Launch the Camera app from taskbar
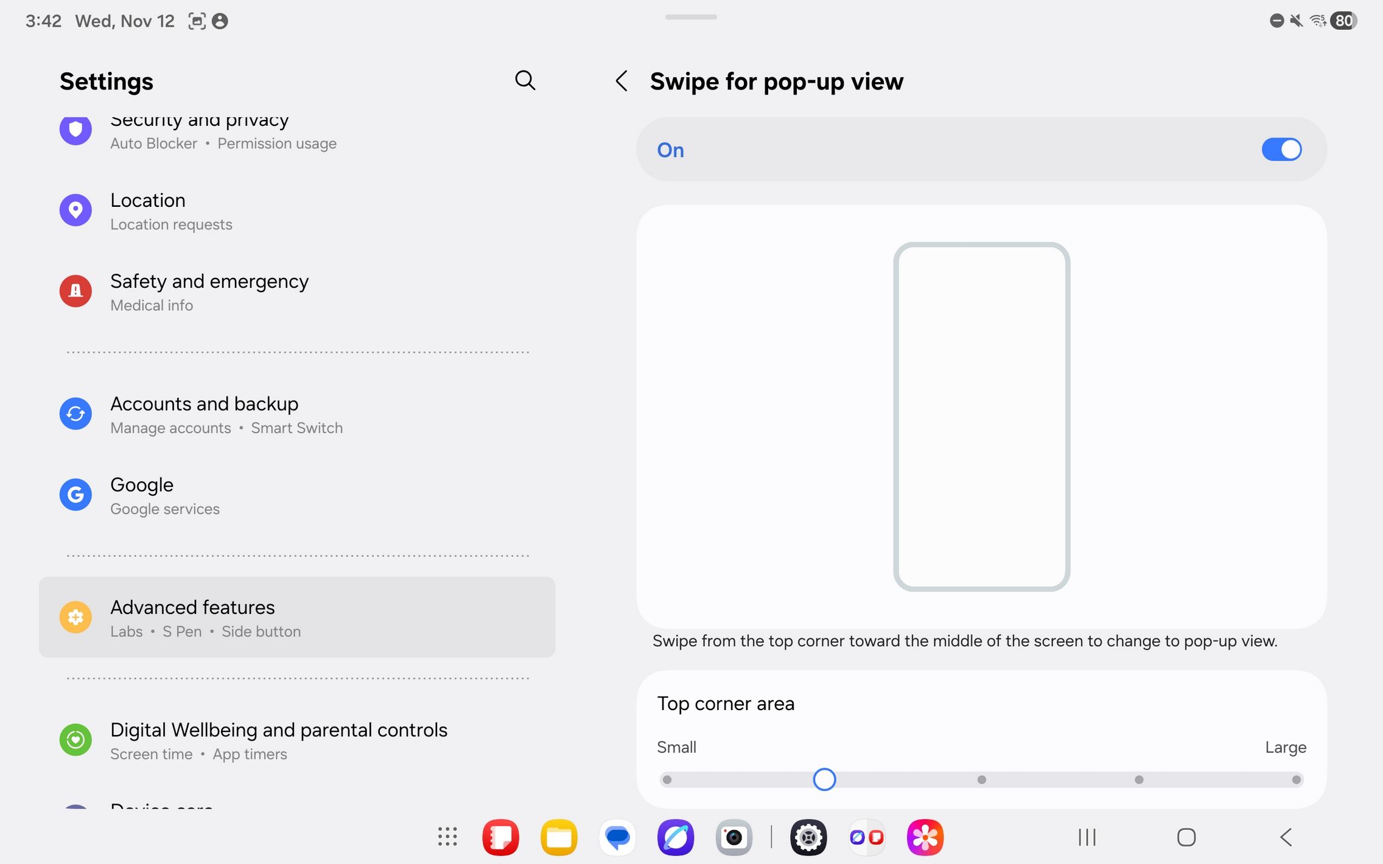The image size is (1383, 864). click(x=734, y=837)
